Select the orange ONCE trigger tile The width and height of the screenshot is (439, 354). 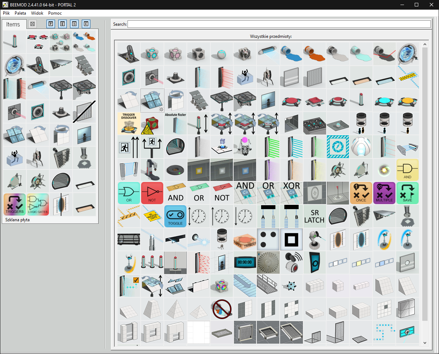[361, 193]
